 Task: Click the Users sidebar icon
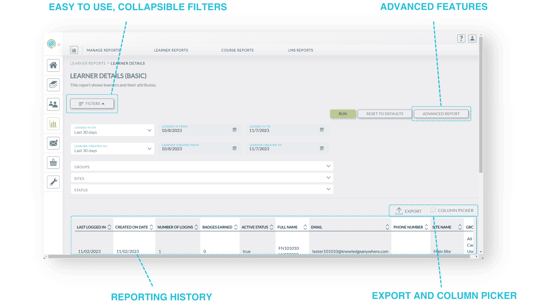click(53, 104)
